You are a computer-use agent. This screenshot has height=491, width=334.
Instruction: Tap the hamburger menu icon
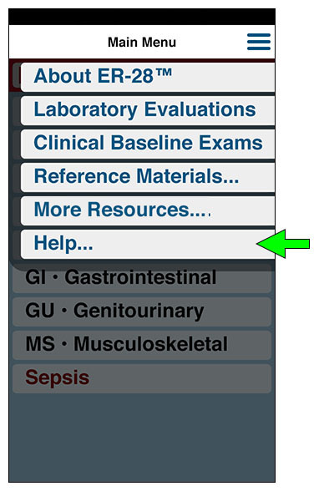click(x=259, y=42)
